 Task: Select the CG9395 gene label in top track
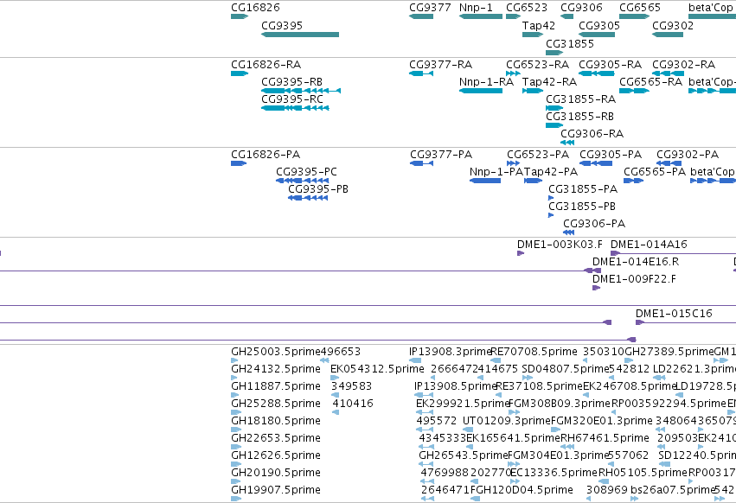(282, 25)
